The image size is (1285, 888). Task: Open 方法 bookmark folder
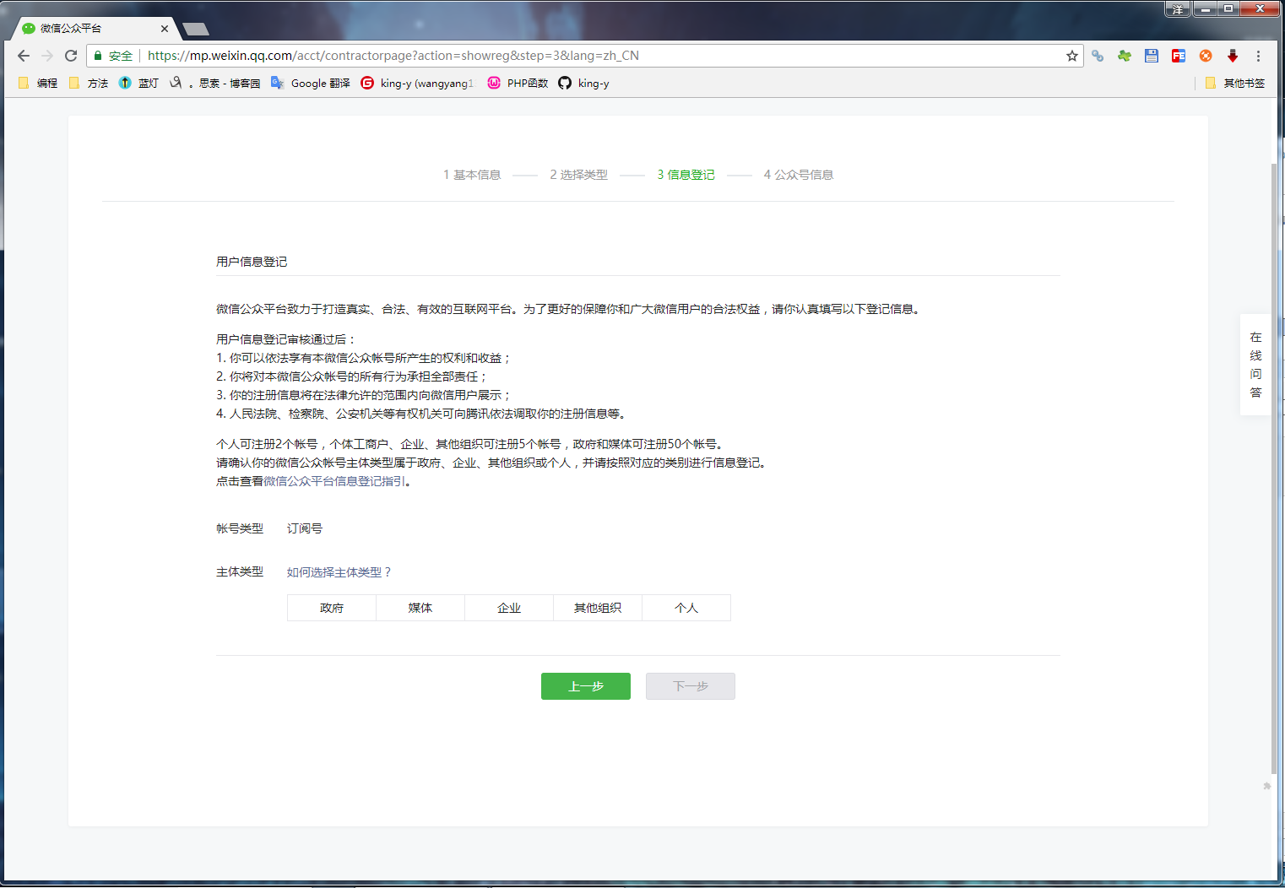(89, 83)
